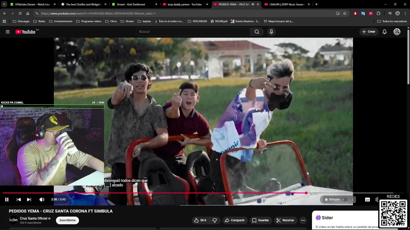The height and width of the screenshot is (230, 410).
Task: Open the tab search dropdown arrow
Action: (4, 4)
